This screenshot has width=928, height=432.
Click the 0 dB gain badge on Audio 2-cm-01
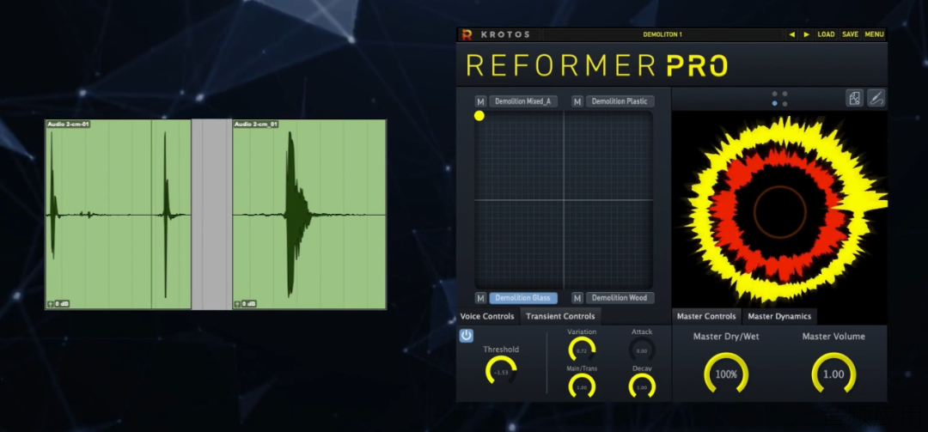point(58,303)
